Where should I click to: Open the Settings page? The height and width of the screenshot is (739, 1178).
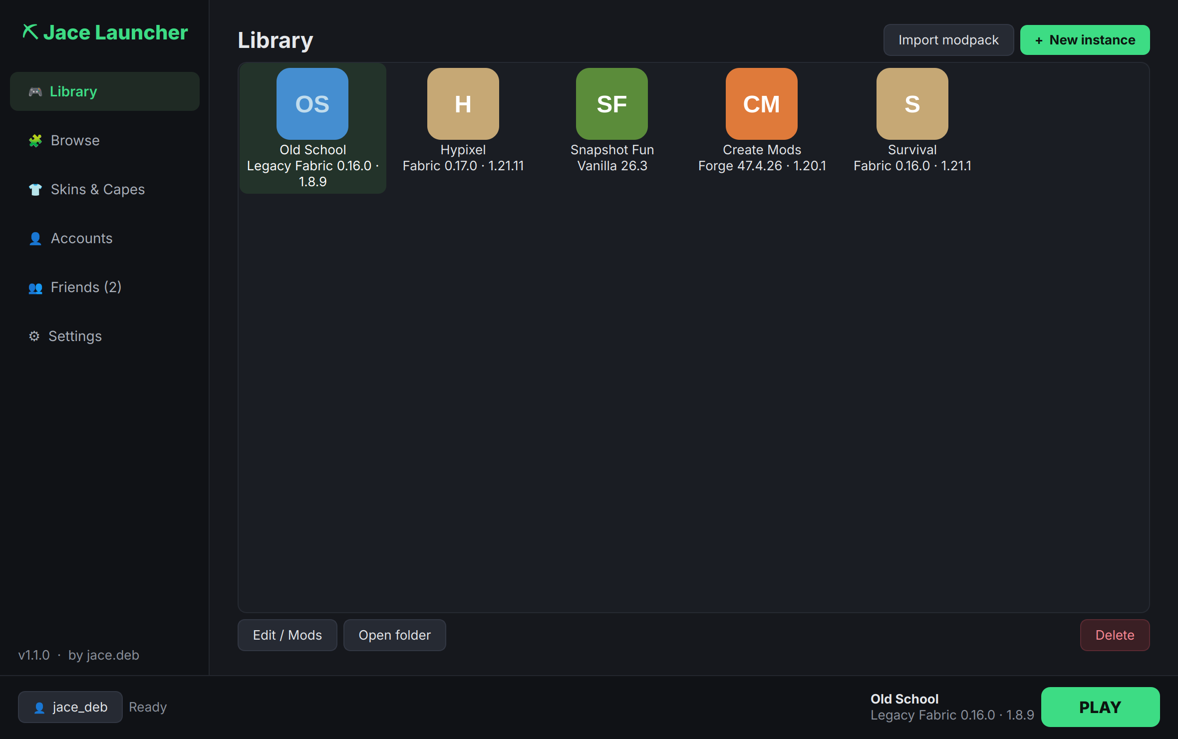[105, 336]
